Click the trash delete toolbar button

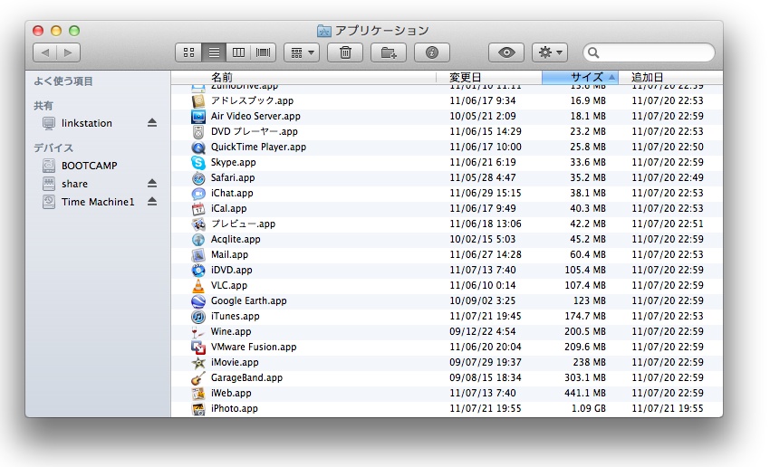[345, 52]
